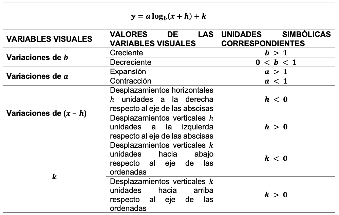Select the 'Decreciente' cell
Screen dimensions: 339x215
click(x=131, y=62)
